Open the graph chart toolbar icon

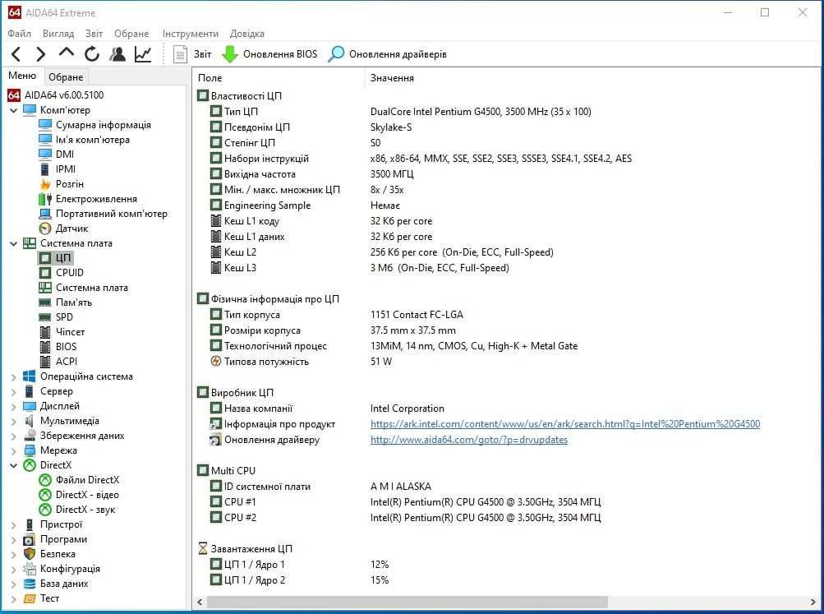tap(143, 53)
